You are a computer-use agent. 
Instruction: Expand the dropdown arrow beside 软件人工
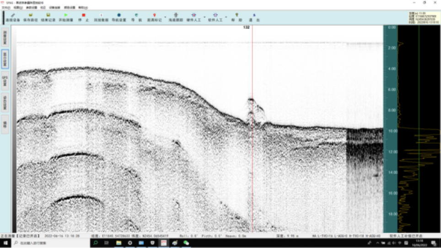point(226,18)
